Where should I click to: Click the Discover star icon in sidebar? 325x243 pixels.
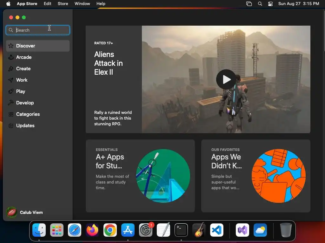(x=11, y=46)
